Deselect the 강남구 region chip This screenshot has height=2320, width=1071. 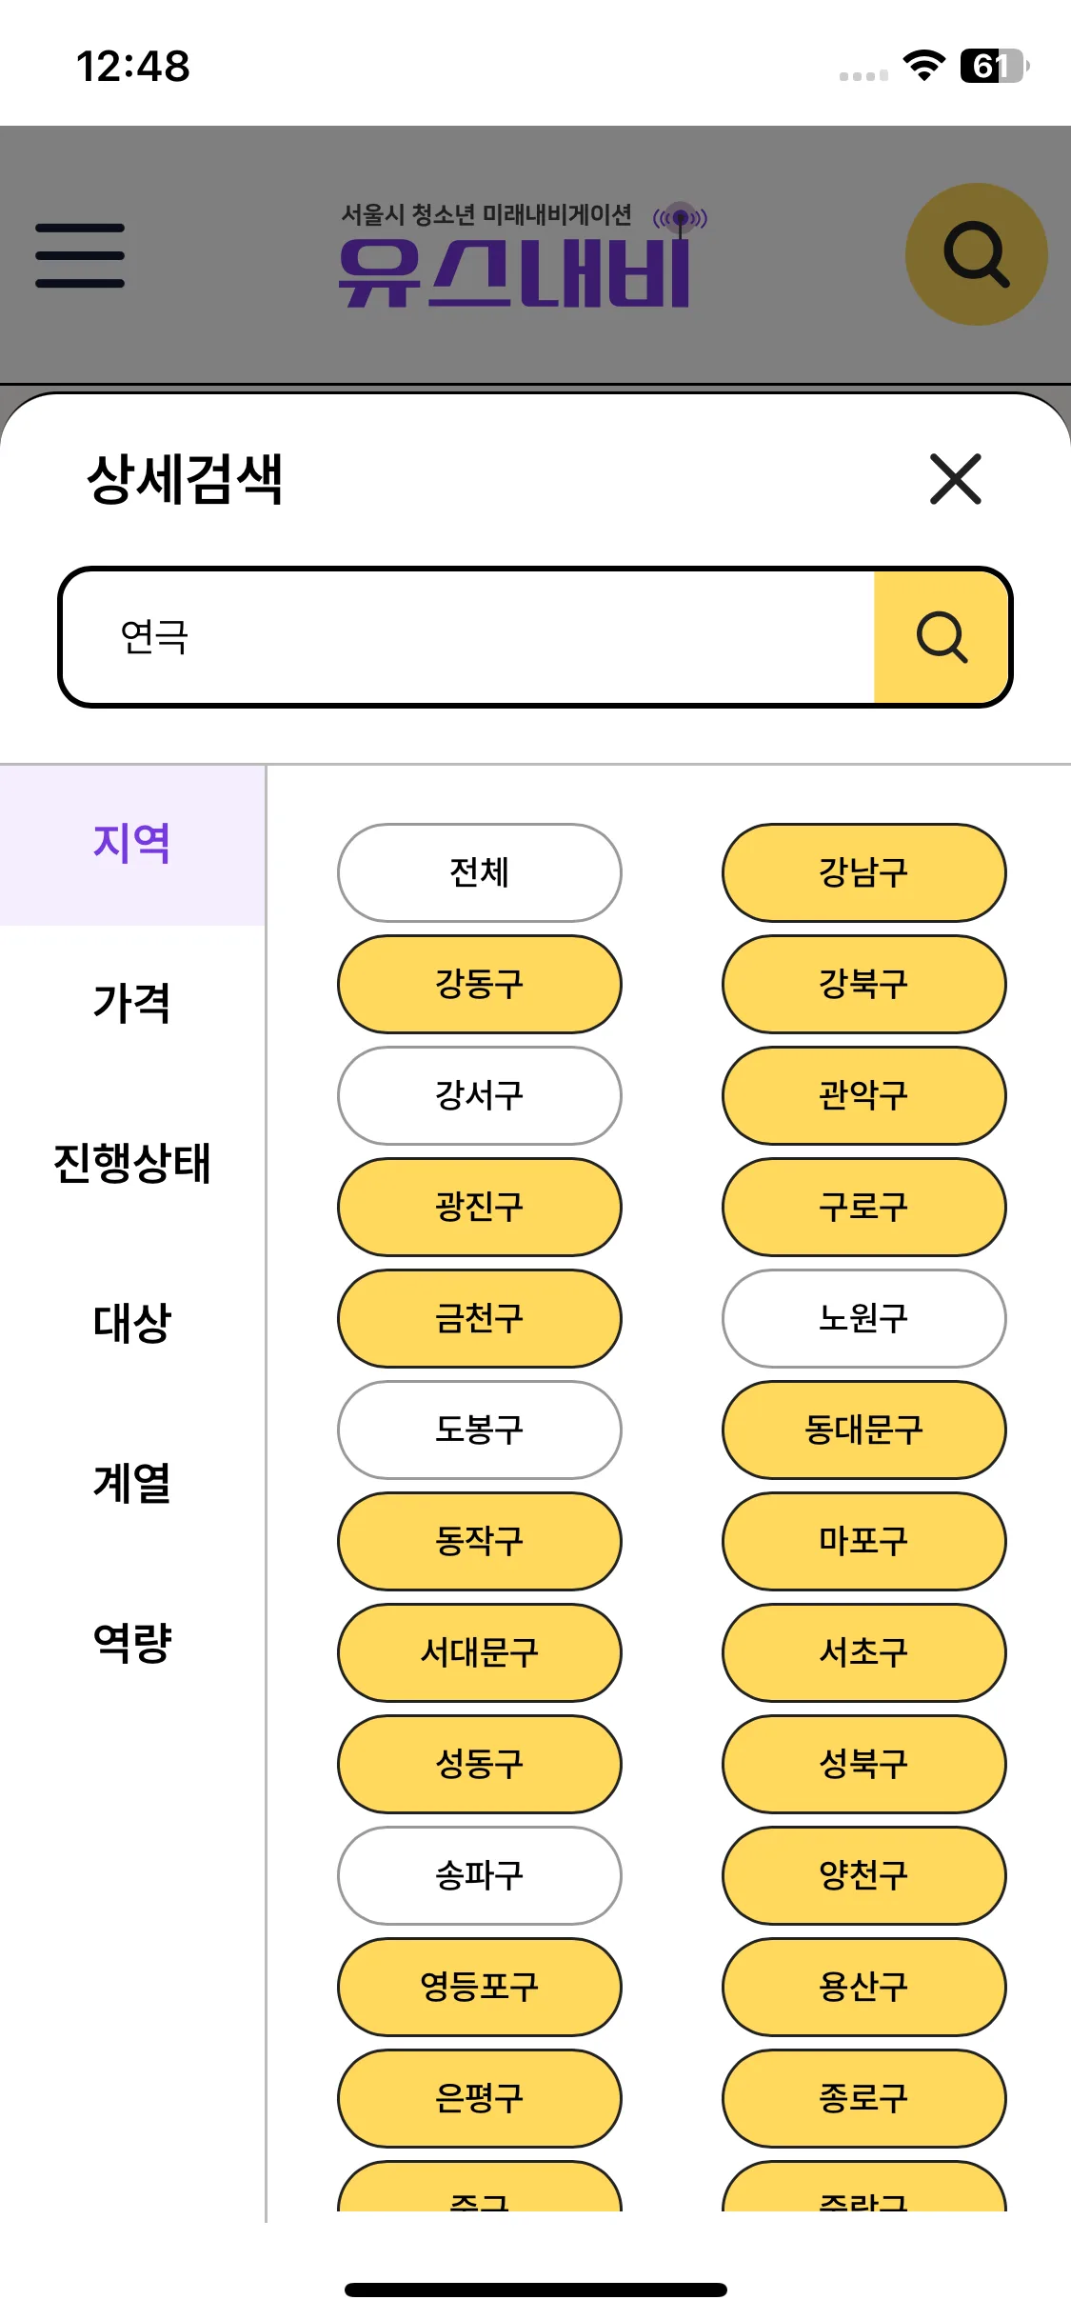(x=864, y=872)
